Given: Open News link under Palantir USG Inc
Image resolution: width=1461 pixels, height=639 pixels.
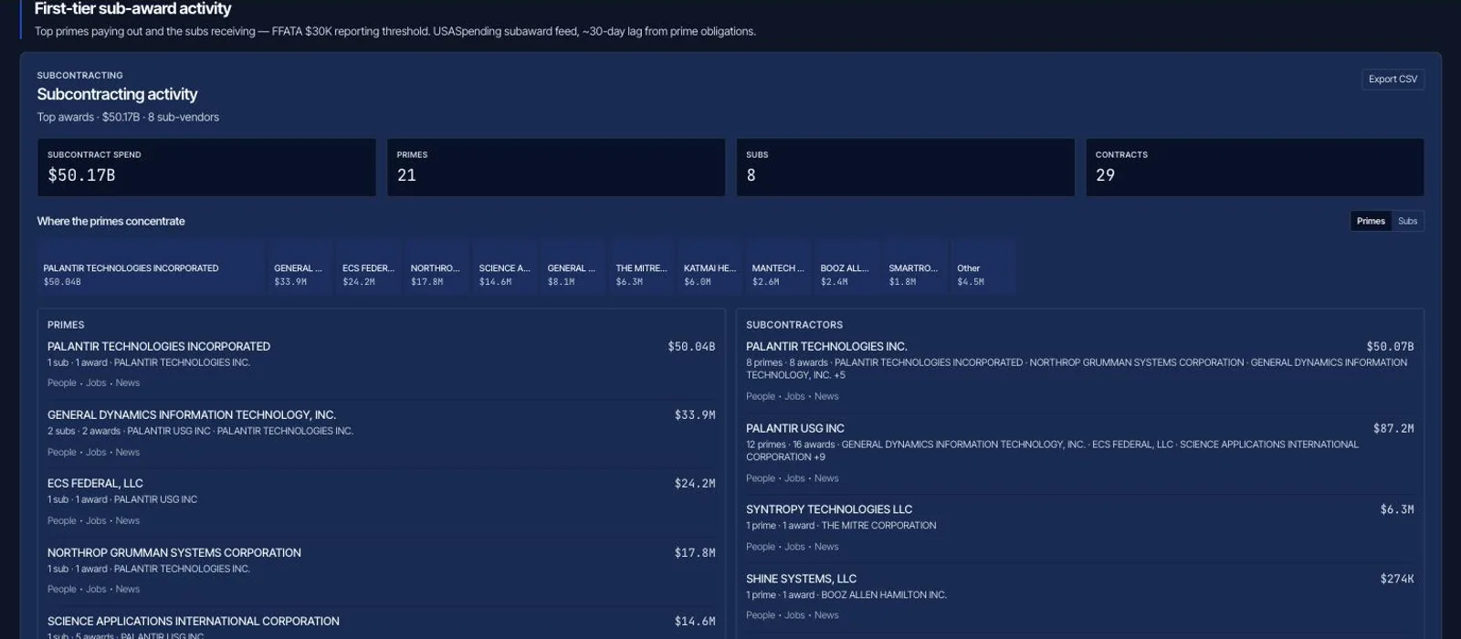Looking at the screenshot, I should pyautogui.click(x=826, y=479).
